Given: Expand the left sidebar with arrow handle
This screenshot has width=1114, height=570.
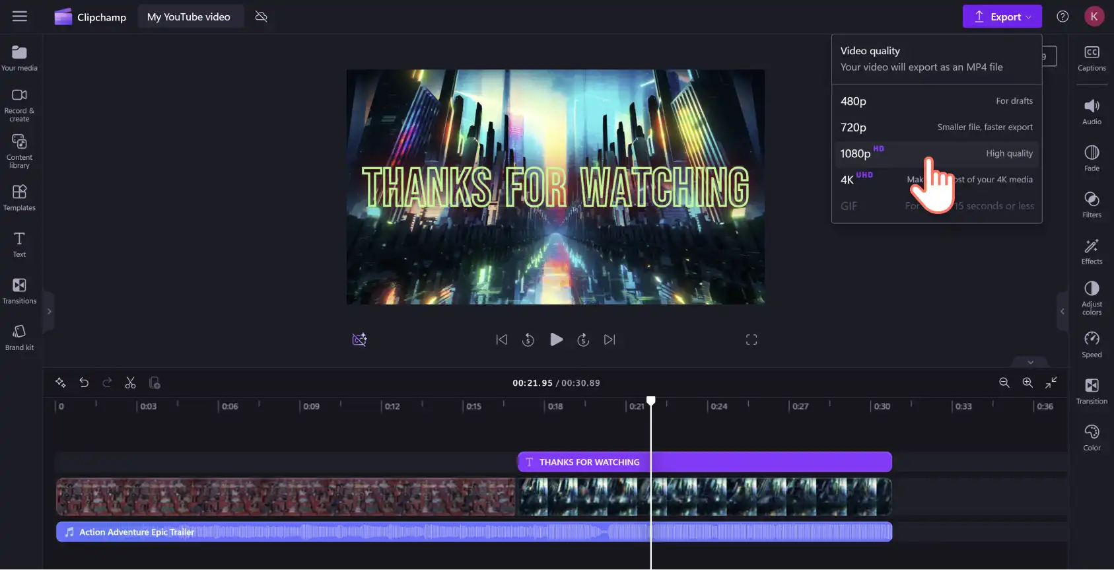Looking at the screenshot, I should [49, 311].
